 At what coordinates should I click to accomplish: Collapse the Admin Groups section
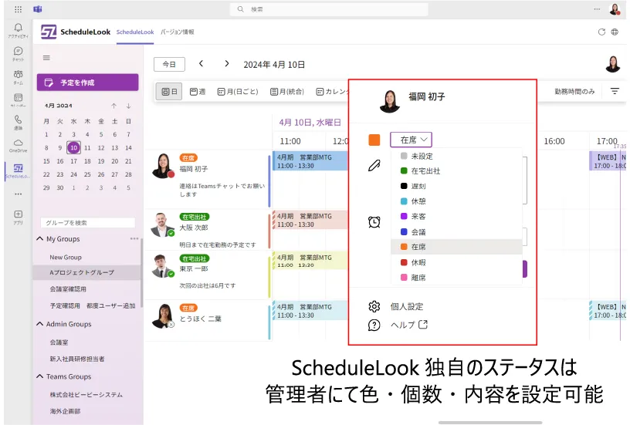pyautogui.click(x=40, y=324)
